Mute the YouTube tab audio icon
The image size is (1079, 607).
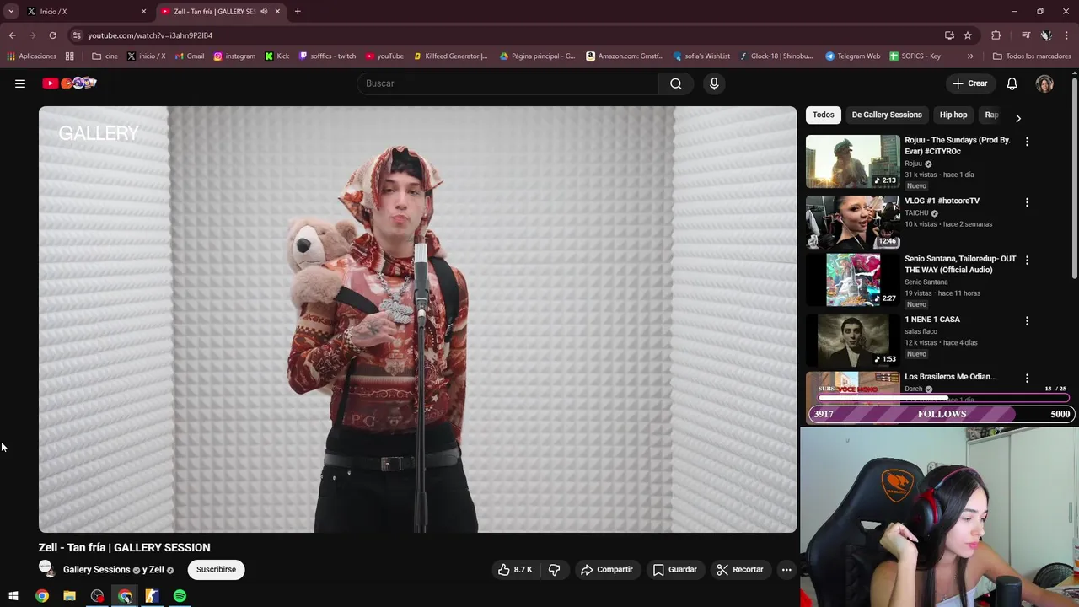[264, 12]
